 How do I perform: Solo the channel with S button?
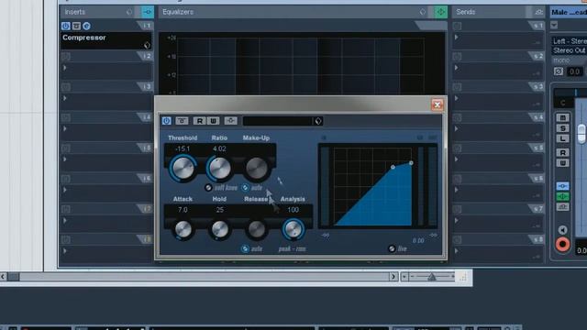[562, 128]
